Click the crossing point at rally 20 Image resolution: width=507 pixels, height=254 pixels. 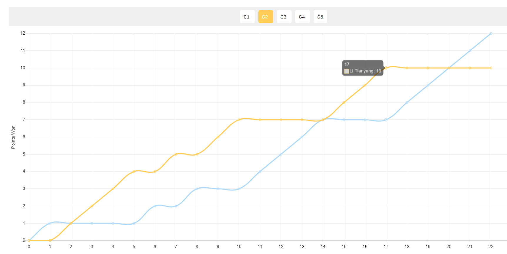[449, 68]
